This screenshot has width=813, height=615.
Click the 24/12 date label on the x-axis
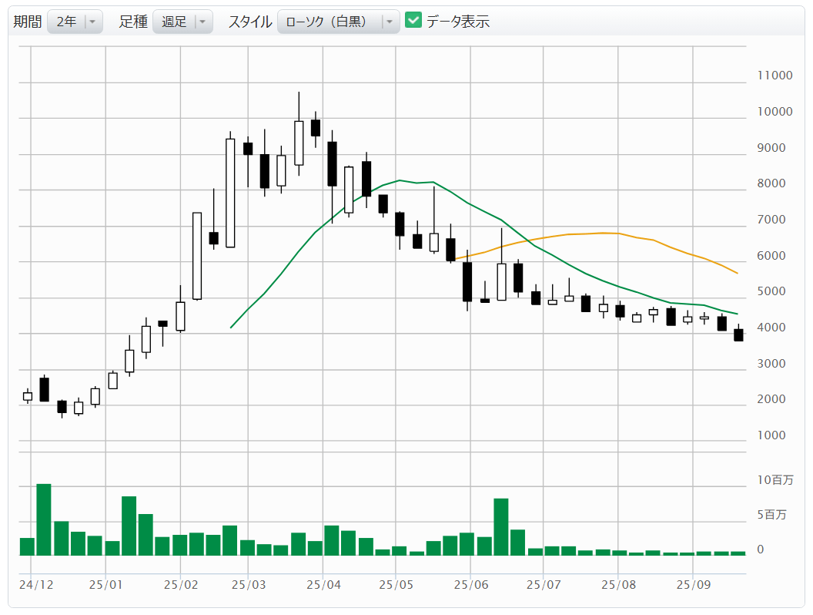pyautogui.click(x=36, y=585)
